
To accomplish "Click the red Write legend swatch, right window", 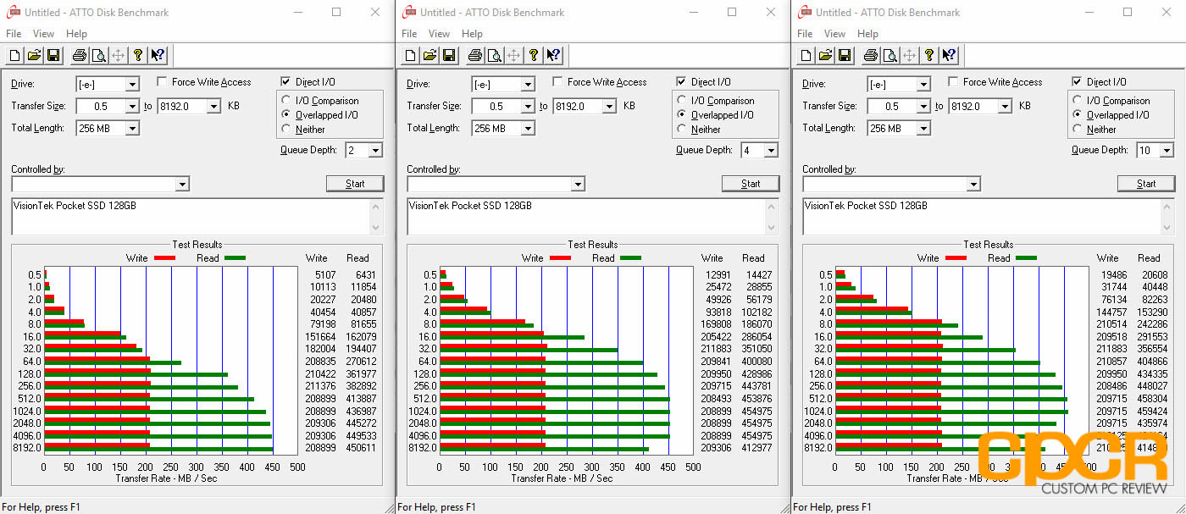I will coord(956,257).
